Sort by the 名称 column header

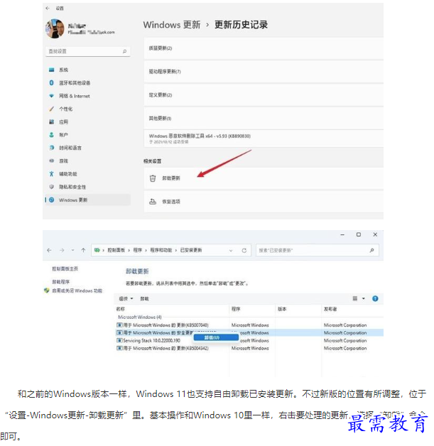click(172, 309)
